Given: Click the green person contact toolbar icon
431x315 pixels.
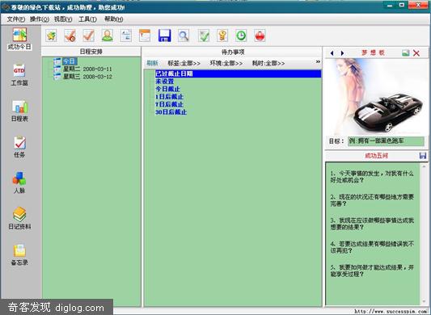Looking at the screenshot, I should coord(108,36).
